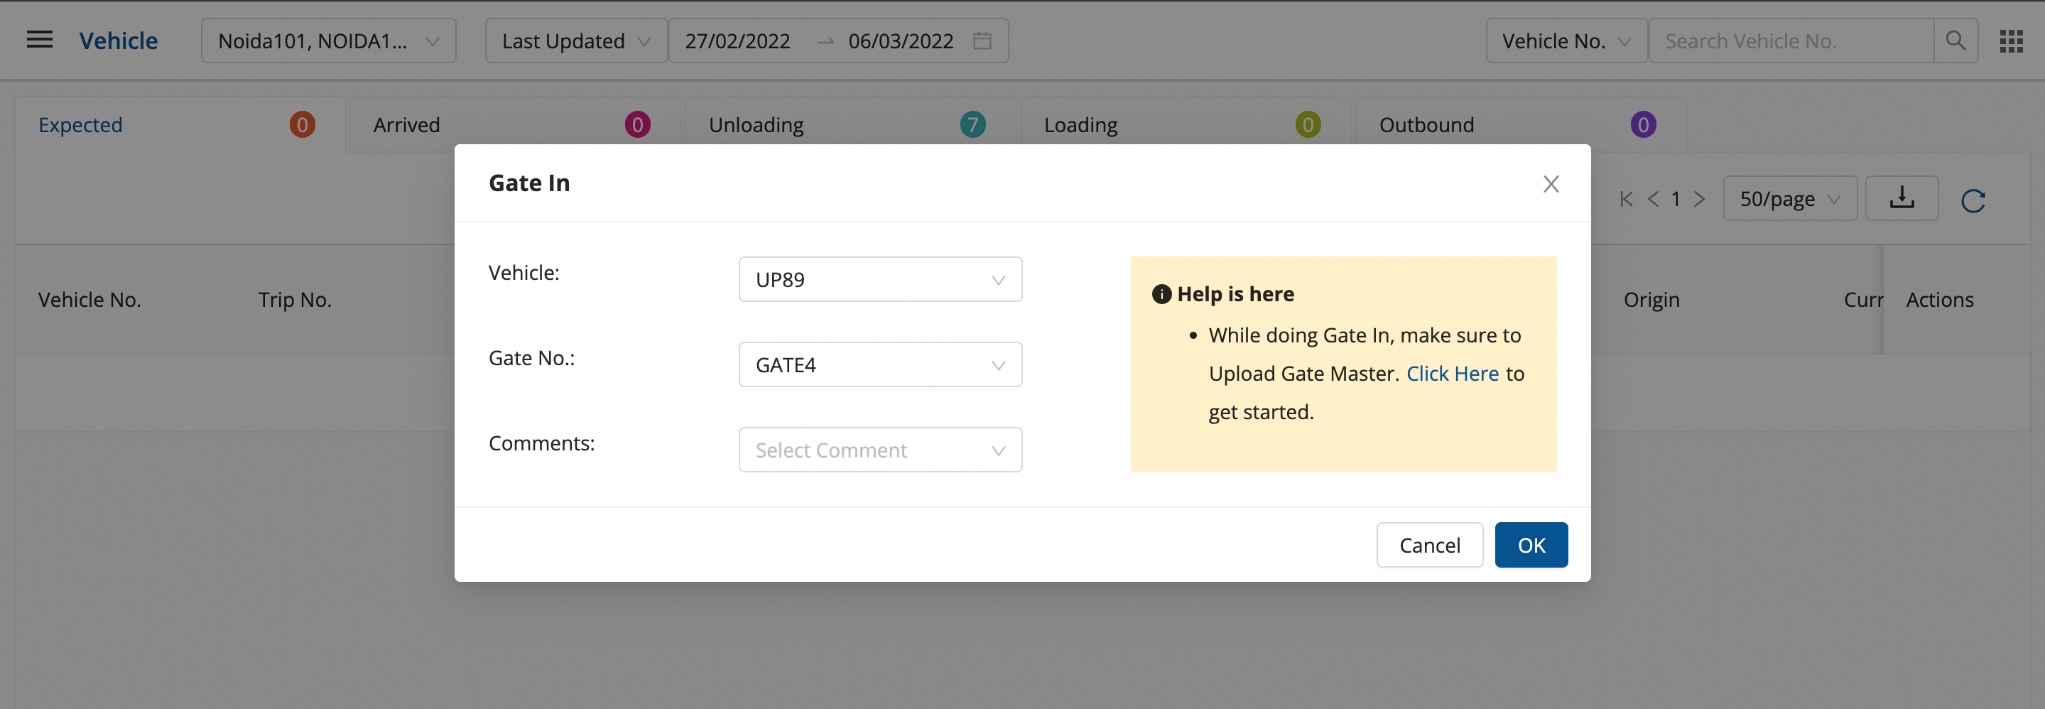The height and width of the screenshot is (709, 2045).
Task: Open the 50/page size dropdown
Action: pos(1789,198)
